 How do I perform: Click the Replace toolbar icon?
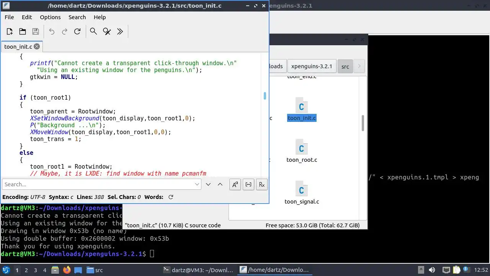107,31
